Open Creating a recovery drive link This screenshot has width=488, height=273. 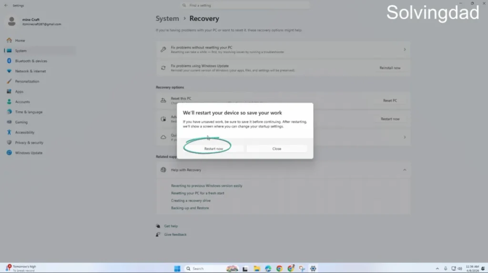tap(191, 201)
